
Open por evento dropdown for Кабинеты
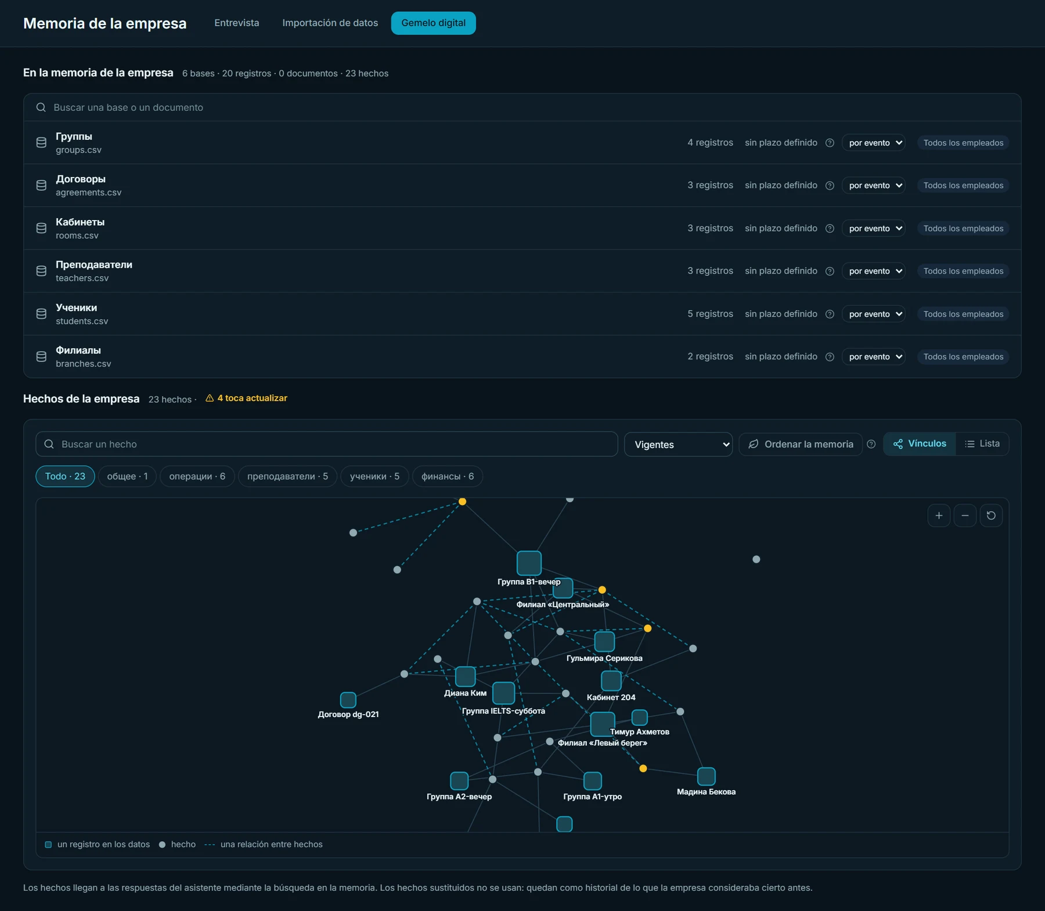tap(874, 228)
